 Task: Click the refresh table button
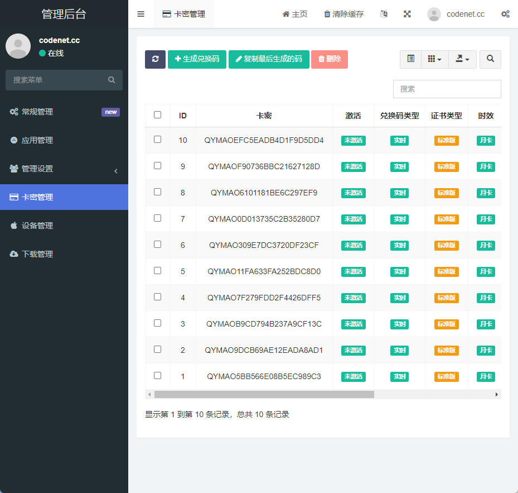(155, 59)
